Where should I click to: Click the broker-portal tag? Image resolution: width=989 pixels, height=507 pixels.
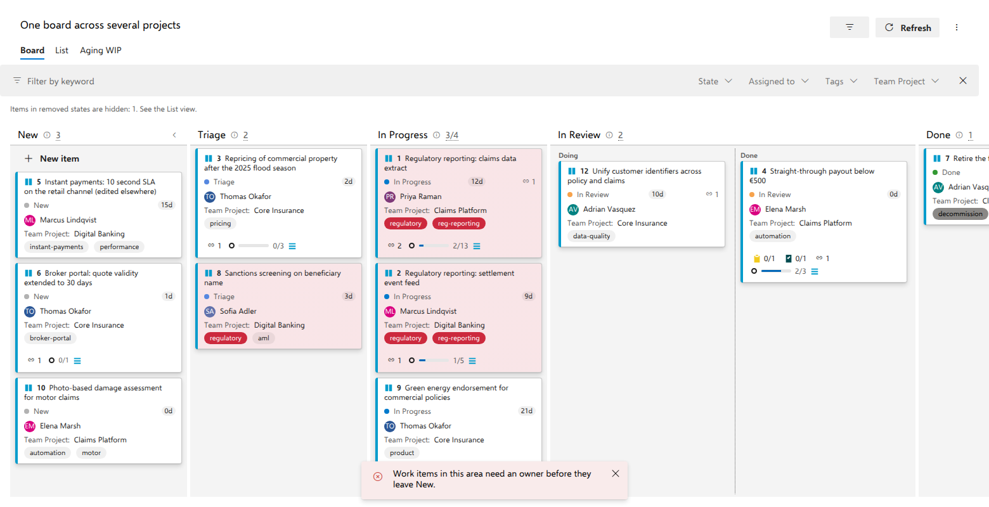(50, 338)
